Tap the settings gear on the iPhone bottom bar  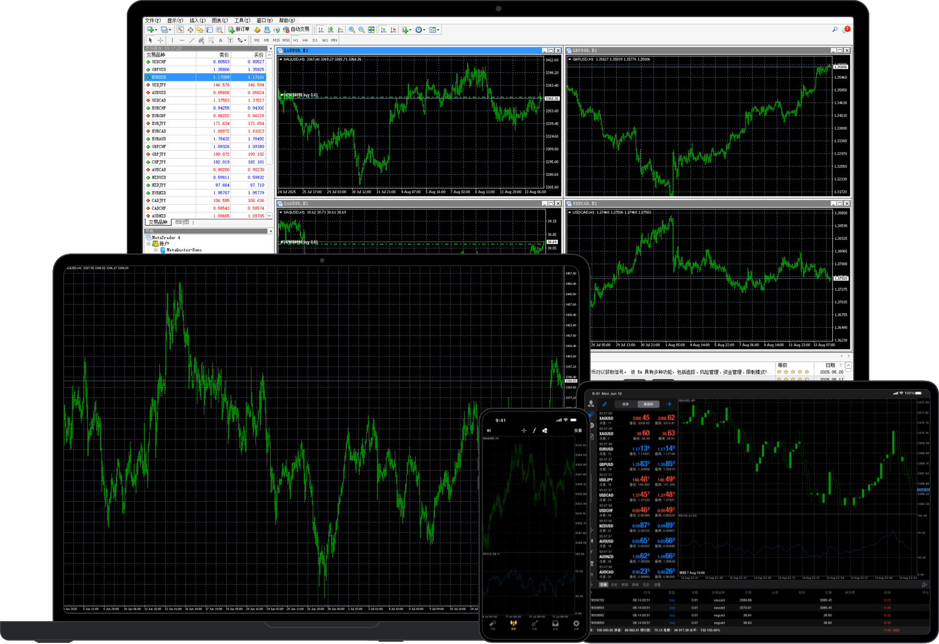pos(576,624)
